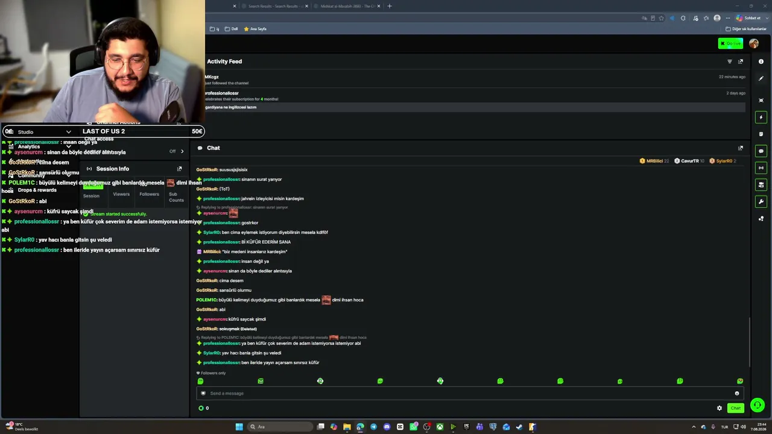Toggle the wrench tools panel in the right sidebar

pos(761,201)
